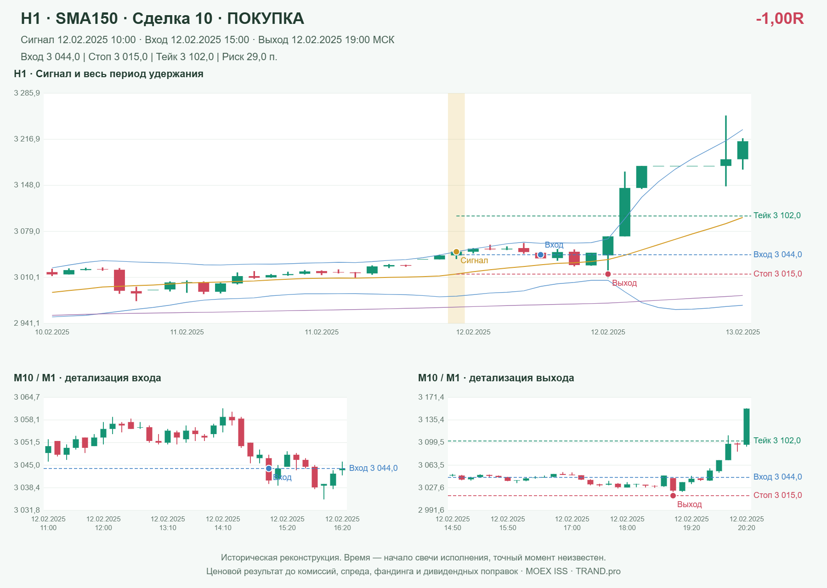Click the Вход, Стоп, Тейк, Риск parameters line
The image size is (827, 588).
(149, 57)
